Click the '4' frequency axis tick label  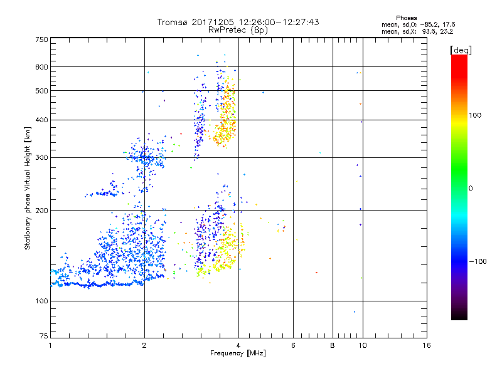pyautogui.click(x=238, y=345)
